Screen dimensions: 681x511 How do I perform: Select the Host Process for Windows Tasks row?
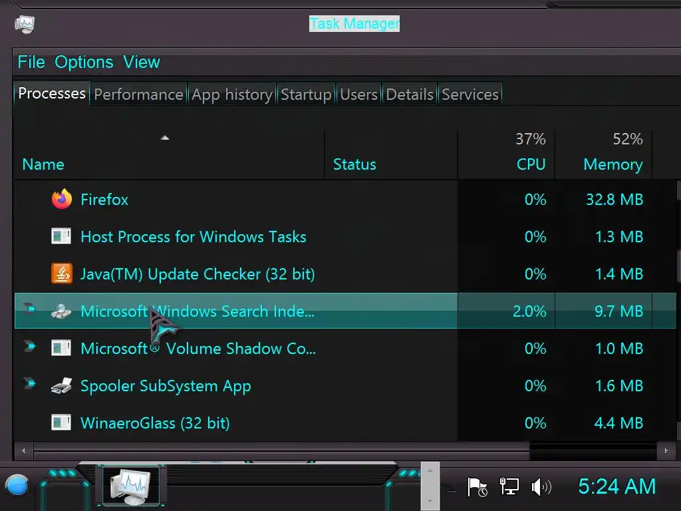[x=345, y=236]
